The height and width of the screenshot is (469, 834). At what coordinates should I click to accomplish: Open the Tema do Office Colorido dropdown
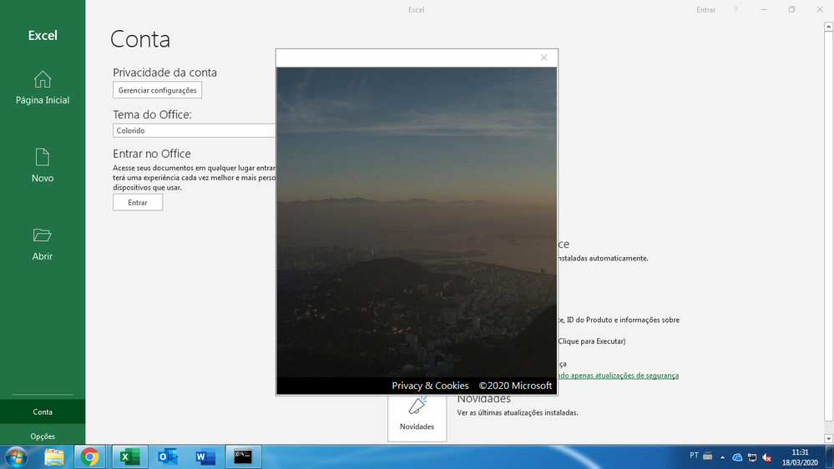[x=195, y=130]
